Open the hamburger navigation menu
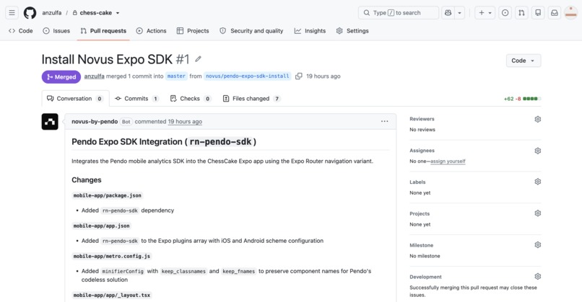The image size is (582, 302). point(12,12)
